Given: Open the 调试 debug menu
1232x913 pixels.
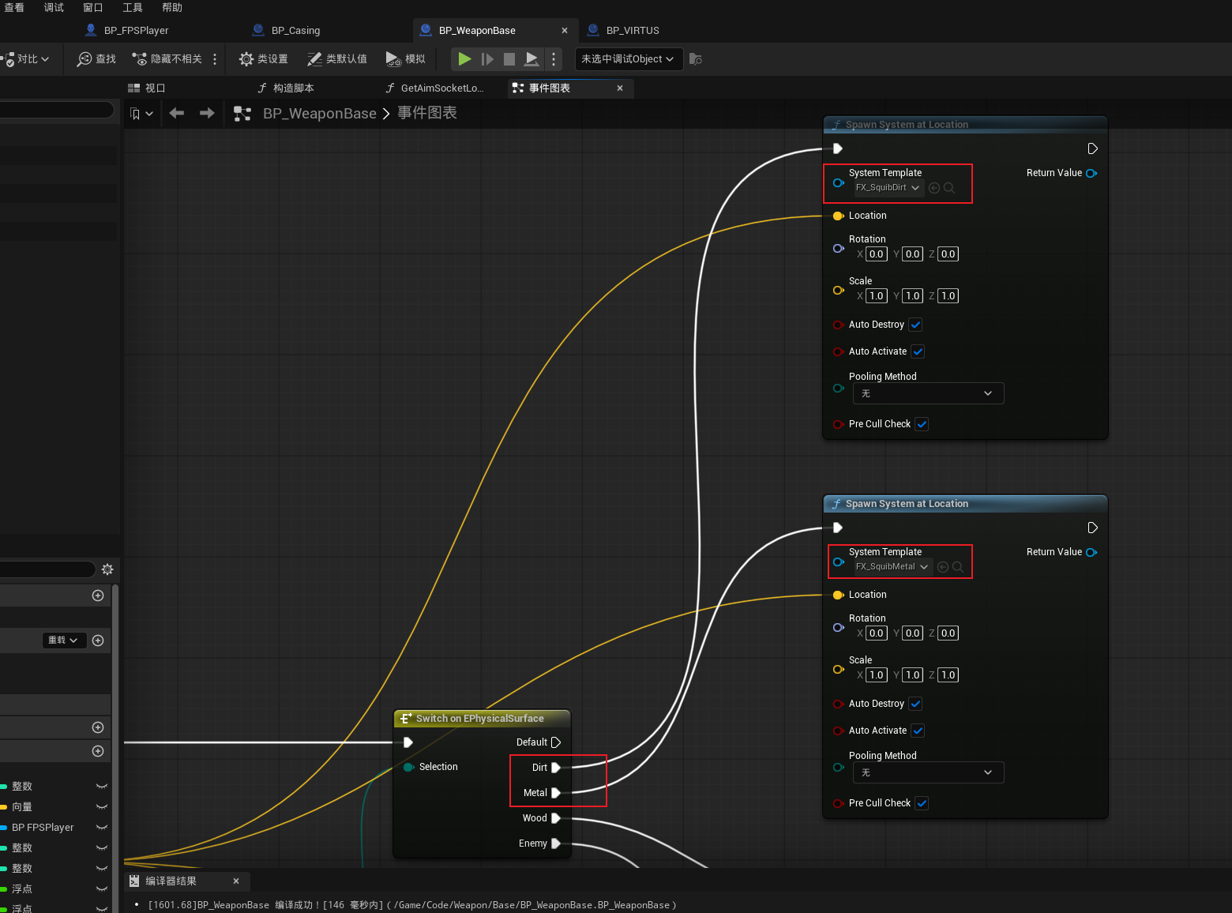Looking at the screenshot, I should pos(54,8).
